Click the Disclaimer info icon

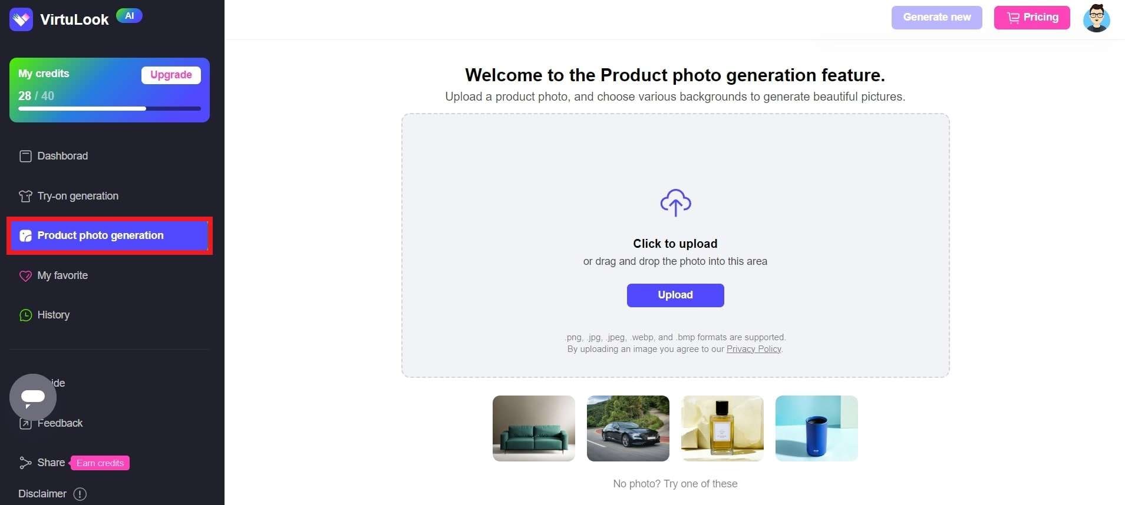[x=80, y=494]
